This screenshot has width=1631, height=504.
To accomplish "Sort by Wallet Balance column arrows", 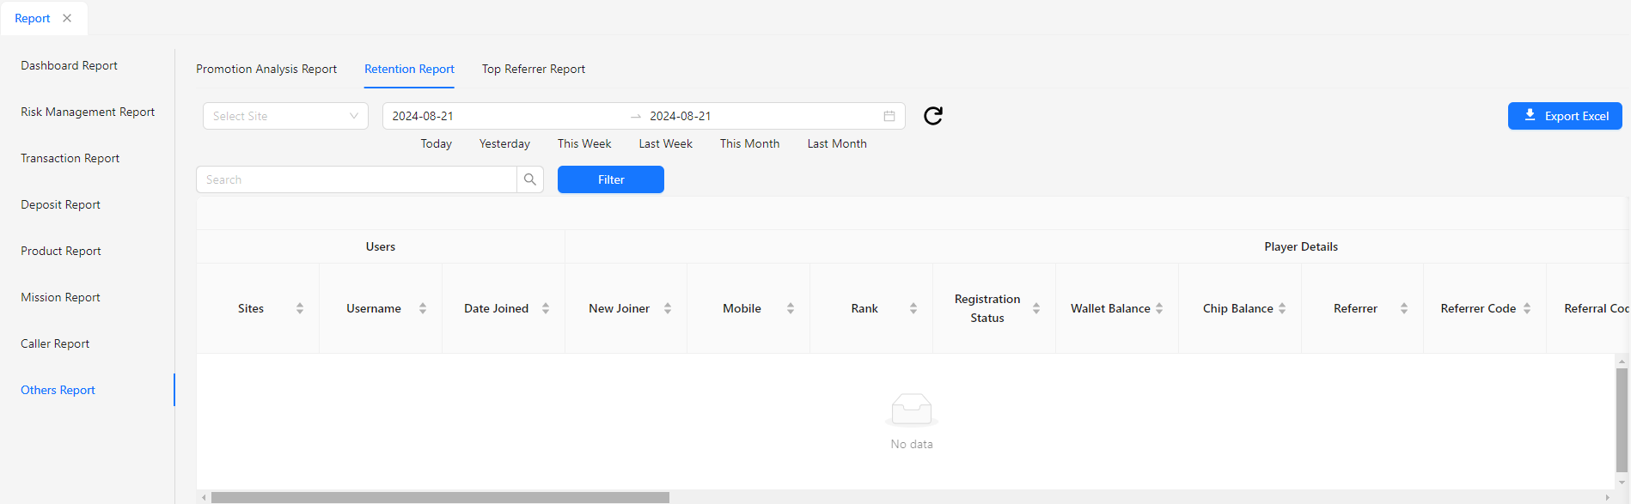I will click(x=1159, y=308).
